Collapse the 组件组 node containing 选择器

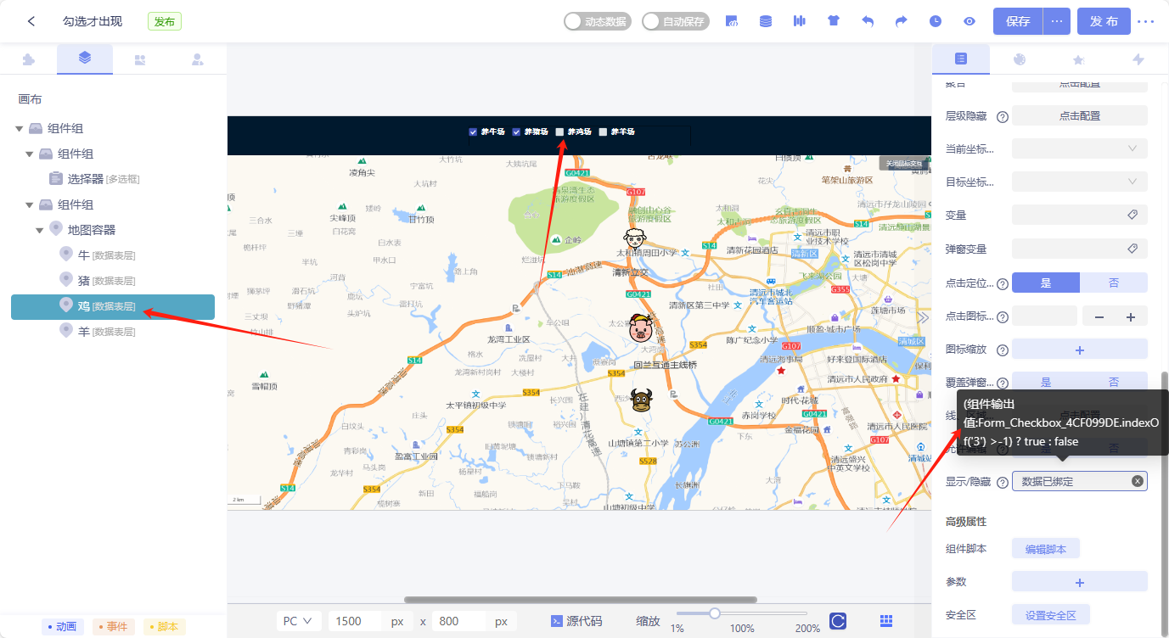click(x=29, y=154)
